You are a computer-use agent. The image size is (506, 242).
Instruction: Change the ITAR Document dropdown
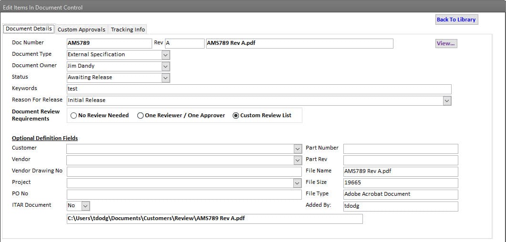pos(85,206)
